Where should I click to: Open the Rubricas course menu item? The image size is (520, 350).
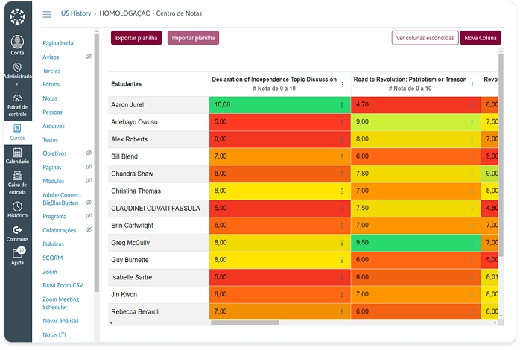point(53,244)
